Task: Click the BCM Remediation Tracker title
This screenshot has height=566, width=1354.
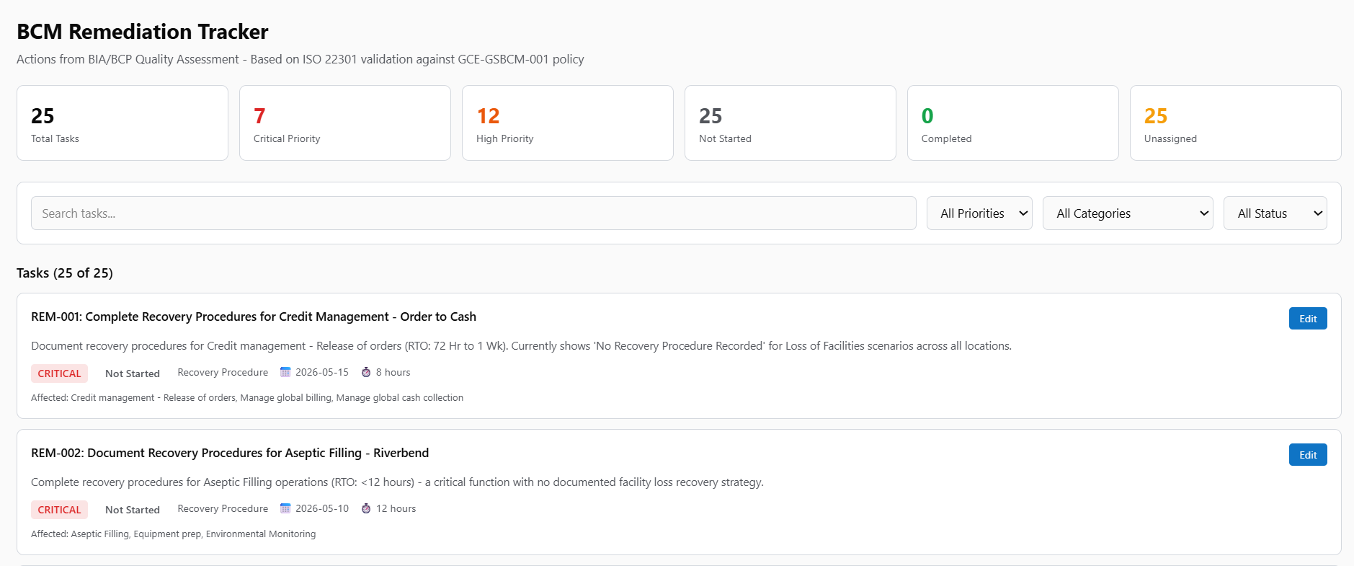Action: [143, 32]
